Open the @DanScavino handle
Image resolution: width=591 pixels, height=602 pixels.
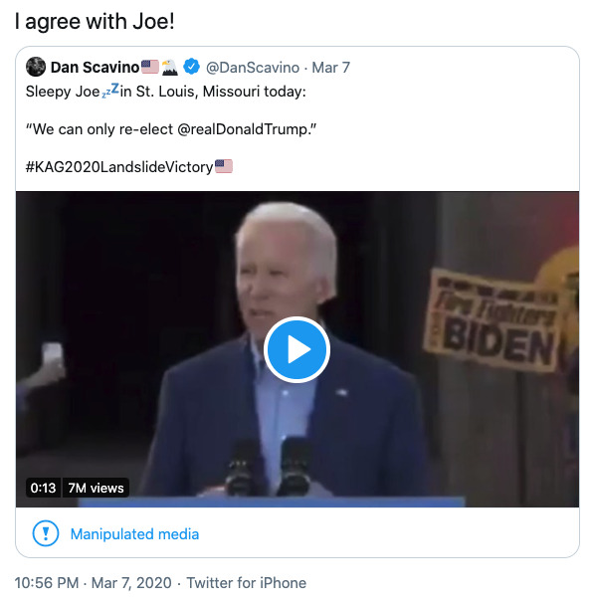coord(253,68)
